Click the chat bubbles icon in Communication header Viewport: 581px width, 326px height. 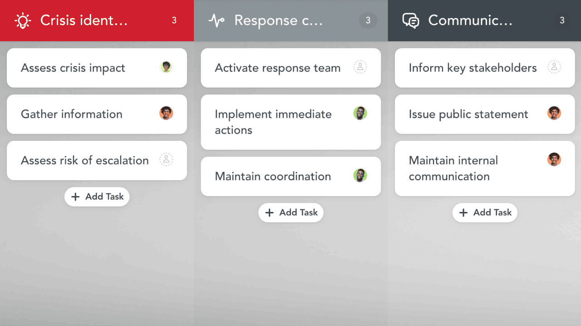(411, 20)
